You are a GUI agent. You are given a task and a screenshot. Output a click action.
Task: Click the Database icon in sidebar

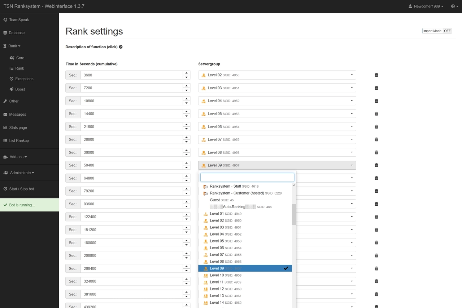point(6,32)
